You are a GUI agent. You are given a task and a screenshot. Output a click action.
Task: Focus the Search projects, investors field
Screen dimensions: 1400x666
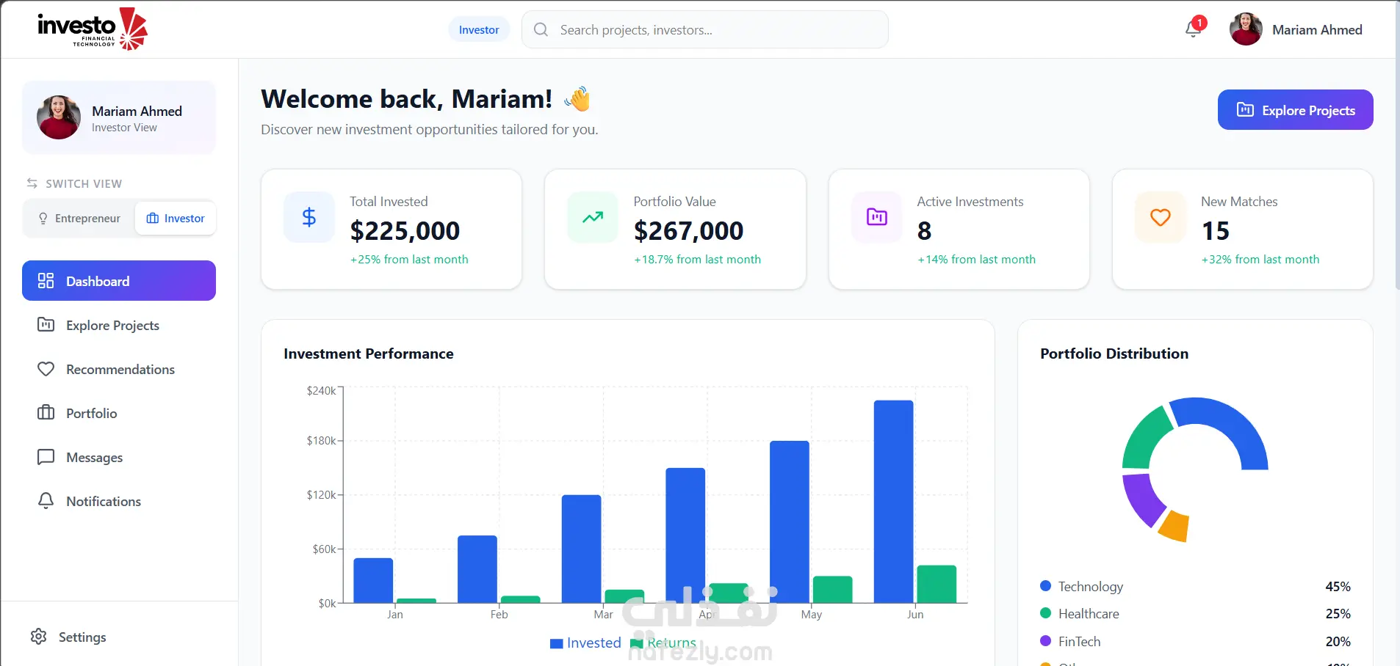(705, 29)
